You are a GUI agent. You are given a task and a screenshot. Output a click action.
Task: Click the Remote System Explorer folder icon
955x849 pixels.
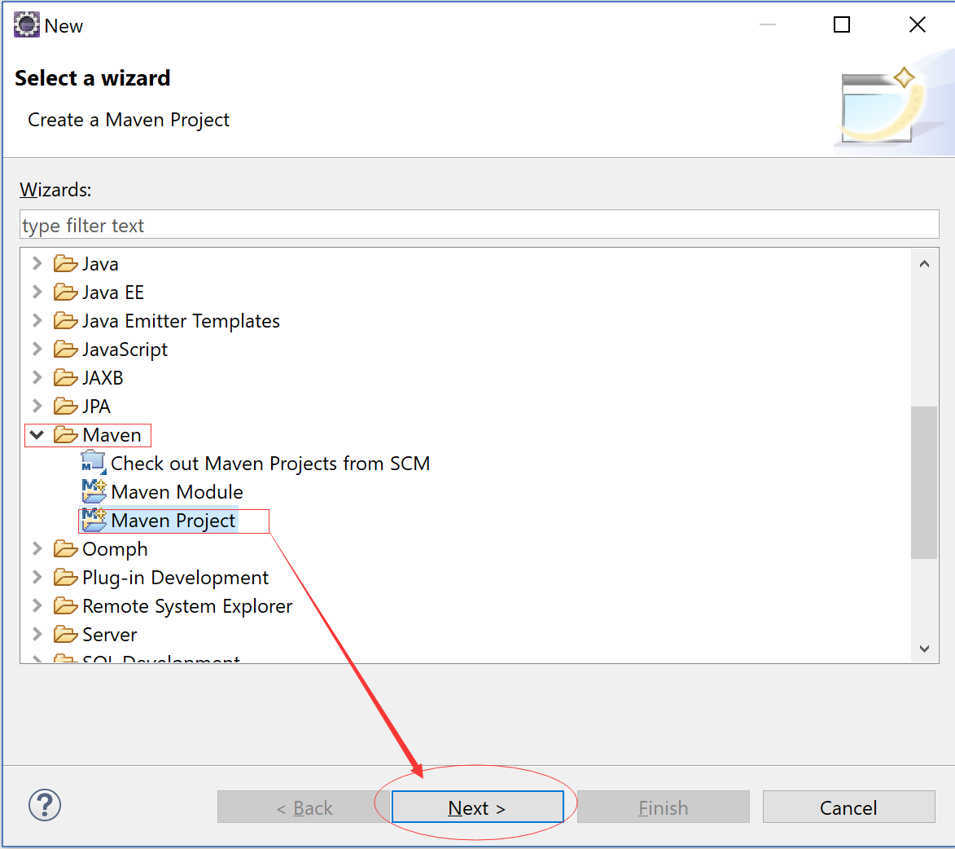pyautogui.click(x=65, y=606)
